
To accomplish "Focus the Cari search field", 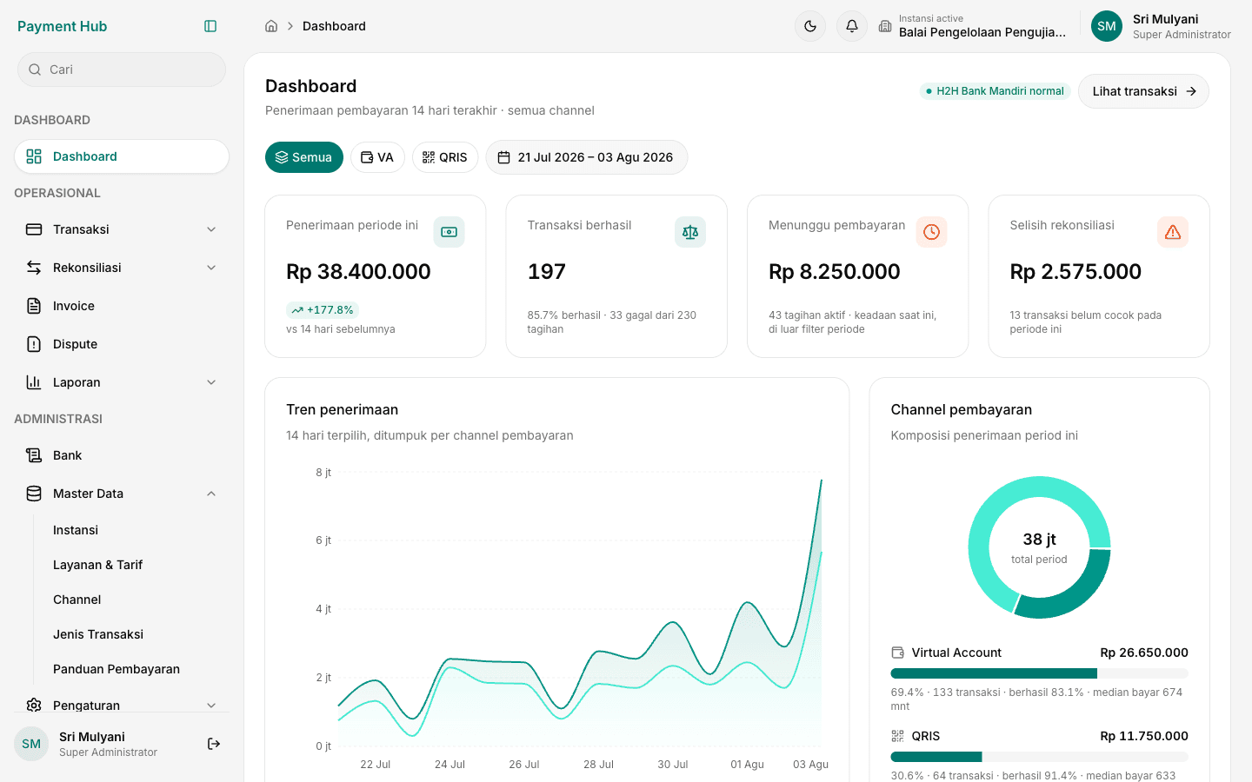I will 122,70.
